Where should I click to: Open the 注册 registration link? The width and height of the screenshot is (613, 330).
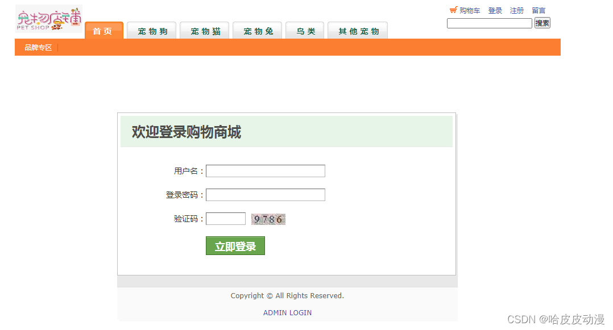pos(517,11)
